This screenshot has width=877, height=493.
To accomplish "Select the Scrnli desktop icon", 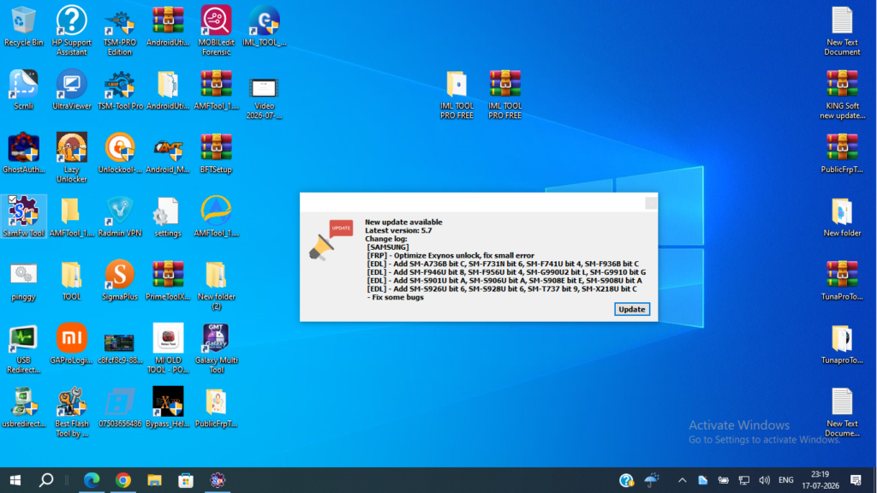I will [23, 89].
